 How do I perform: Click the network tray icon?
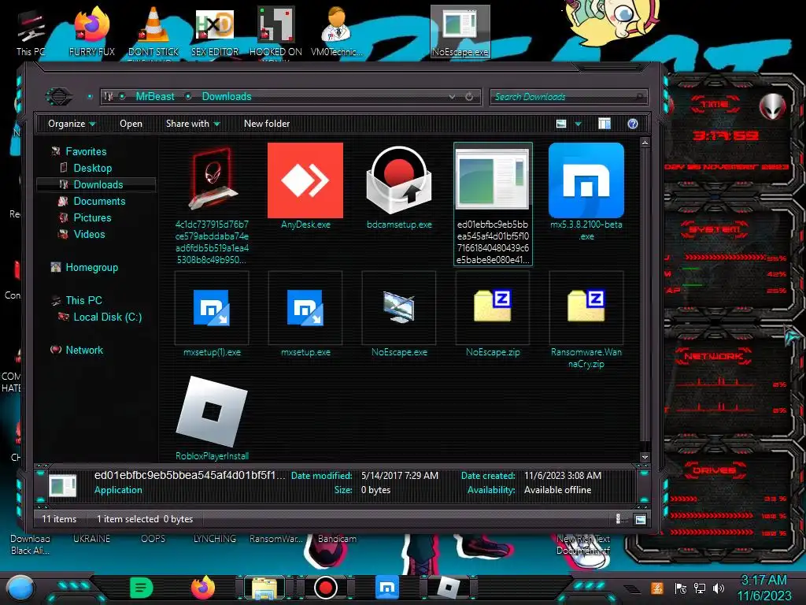click(x=699, y=588)
